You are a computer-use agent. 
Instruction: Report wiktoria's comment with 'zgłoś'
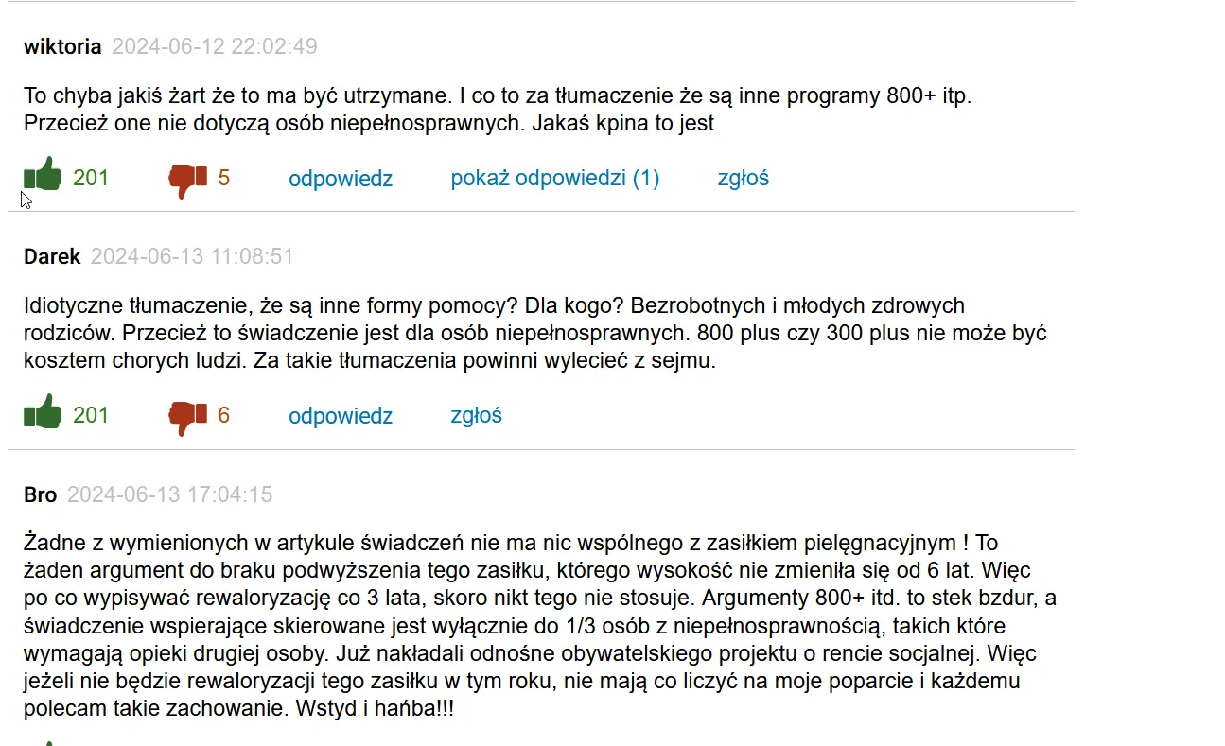743,178
